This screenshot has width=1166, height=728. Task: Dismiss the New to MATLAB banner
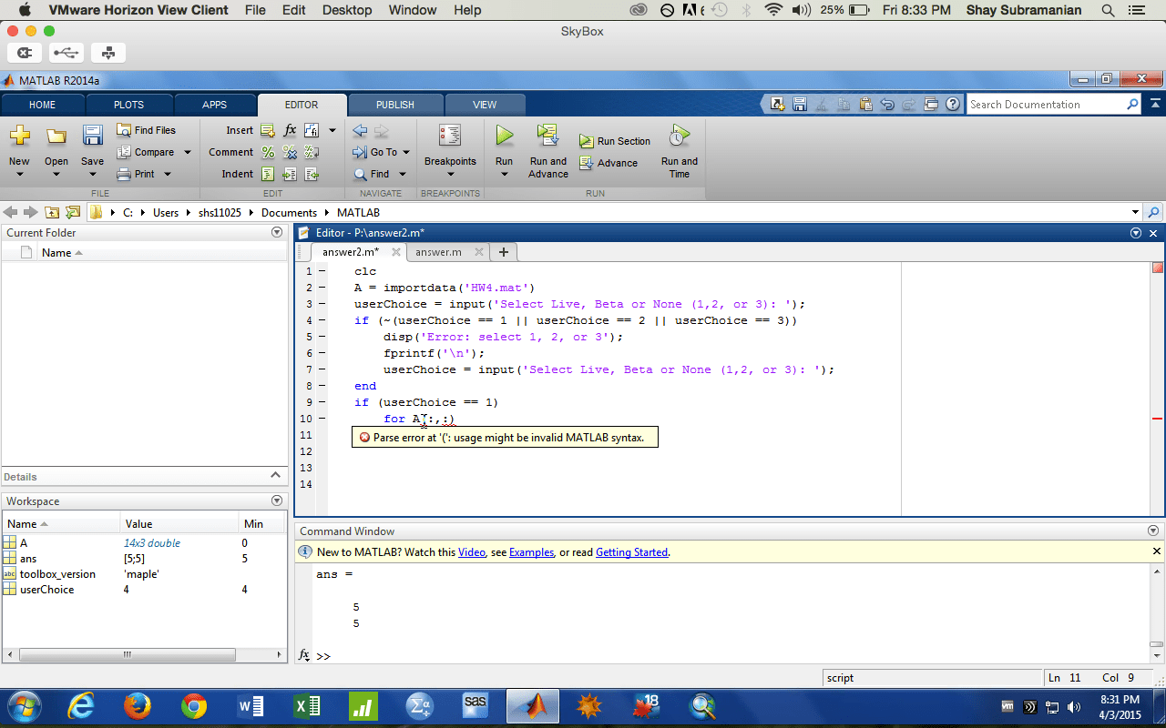pyautogui.click(x=1155, y=551)
